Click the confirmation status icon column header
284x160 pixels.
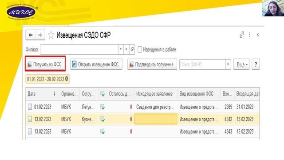(x=103, y=94)
